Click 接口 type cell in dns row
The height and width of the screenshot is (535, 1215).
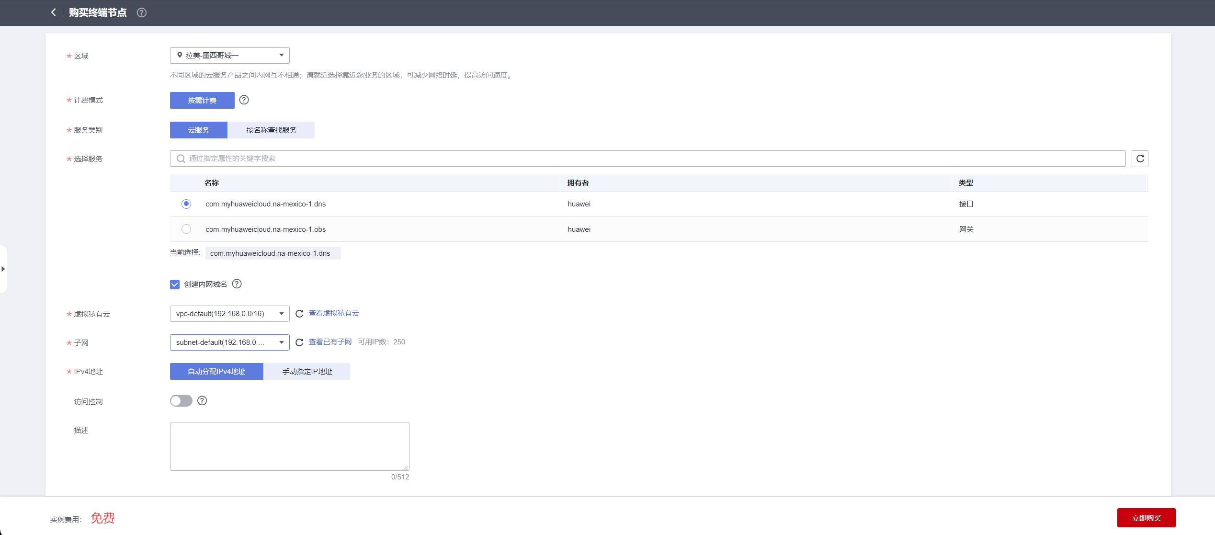966,204
